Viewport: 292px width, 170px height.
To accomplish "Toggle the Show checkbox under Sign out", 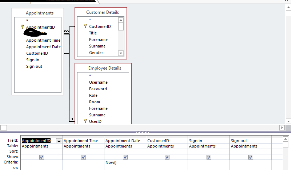I will [x=251, y=157].
